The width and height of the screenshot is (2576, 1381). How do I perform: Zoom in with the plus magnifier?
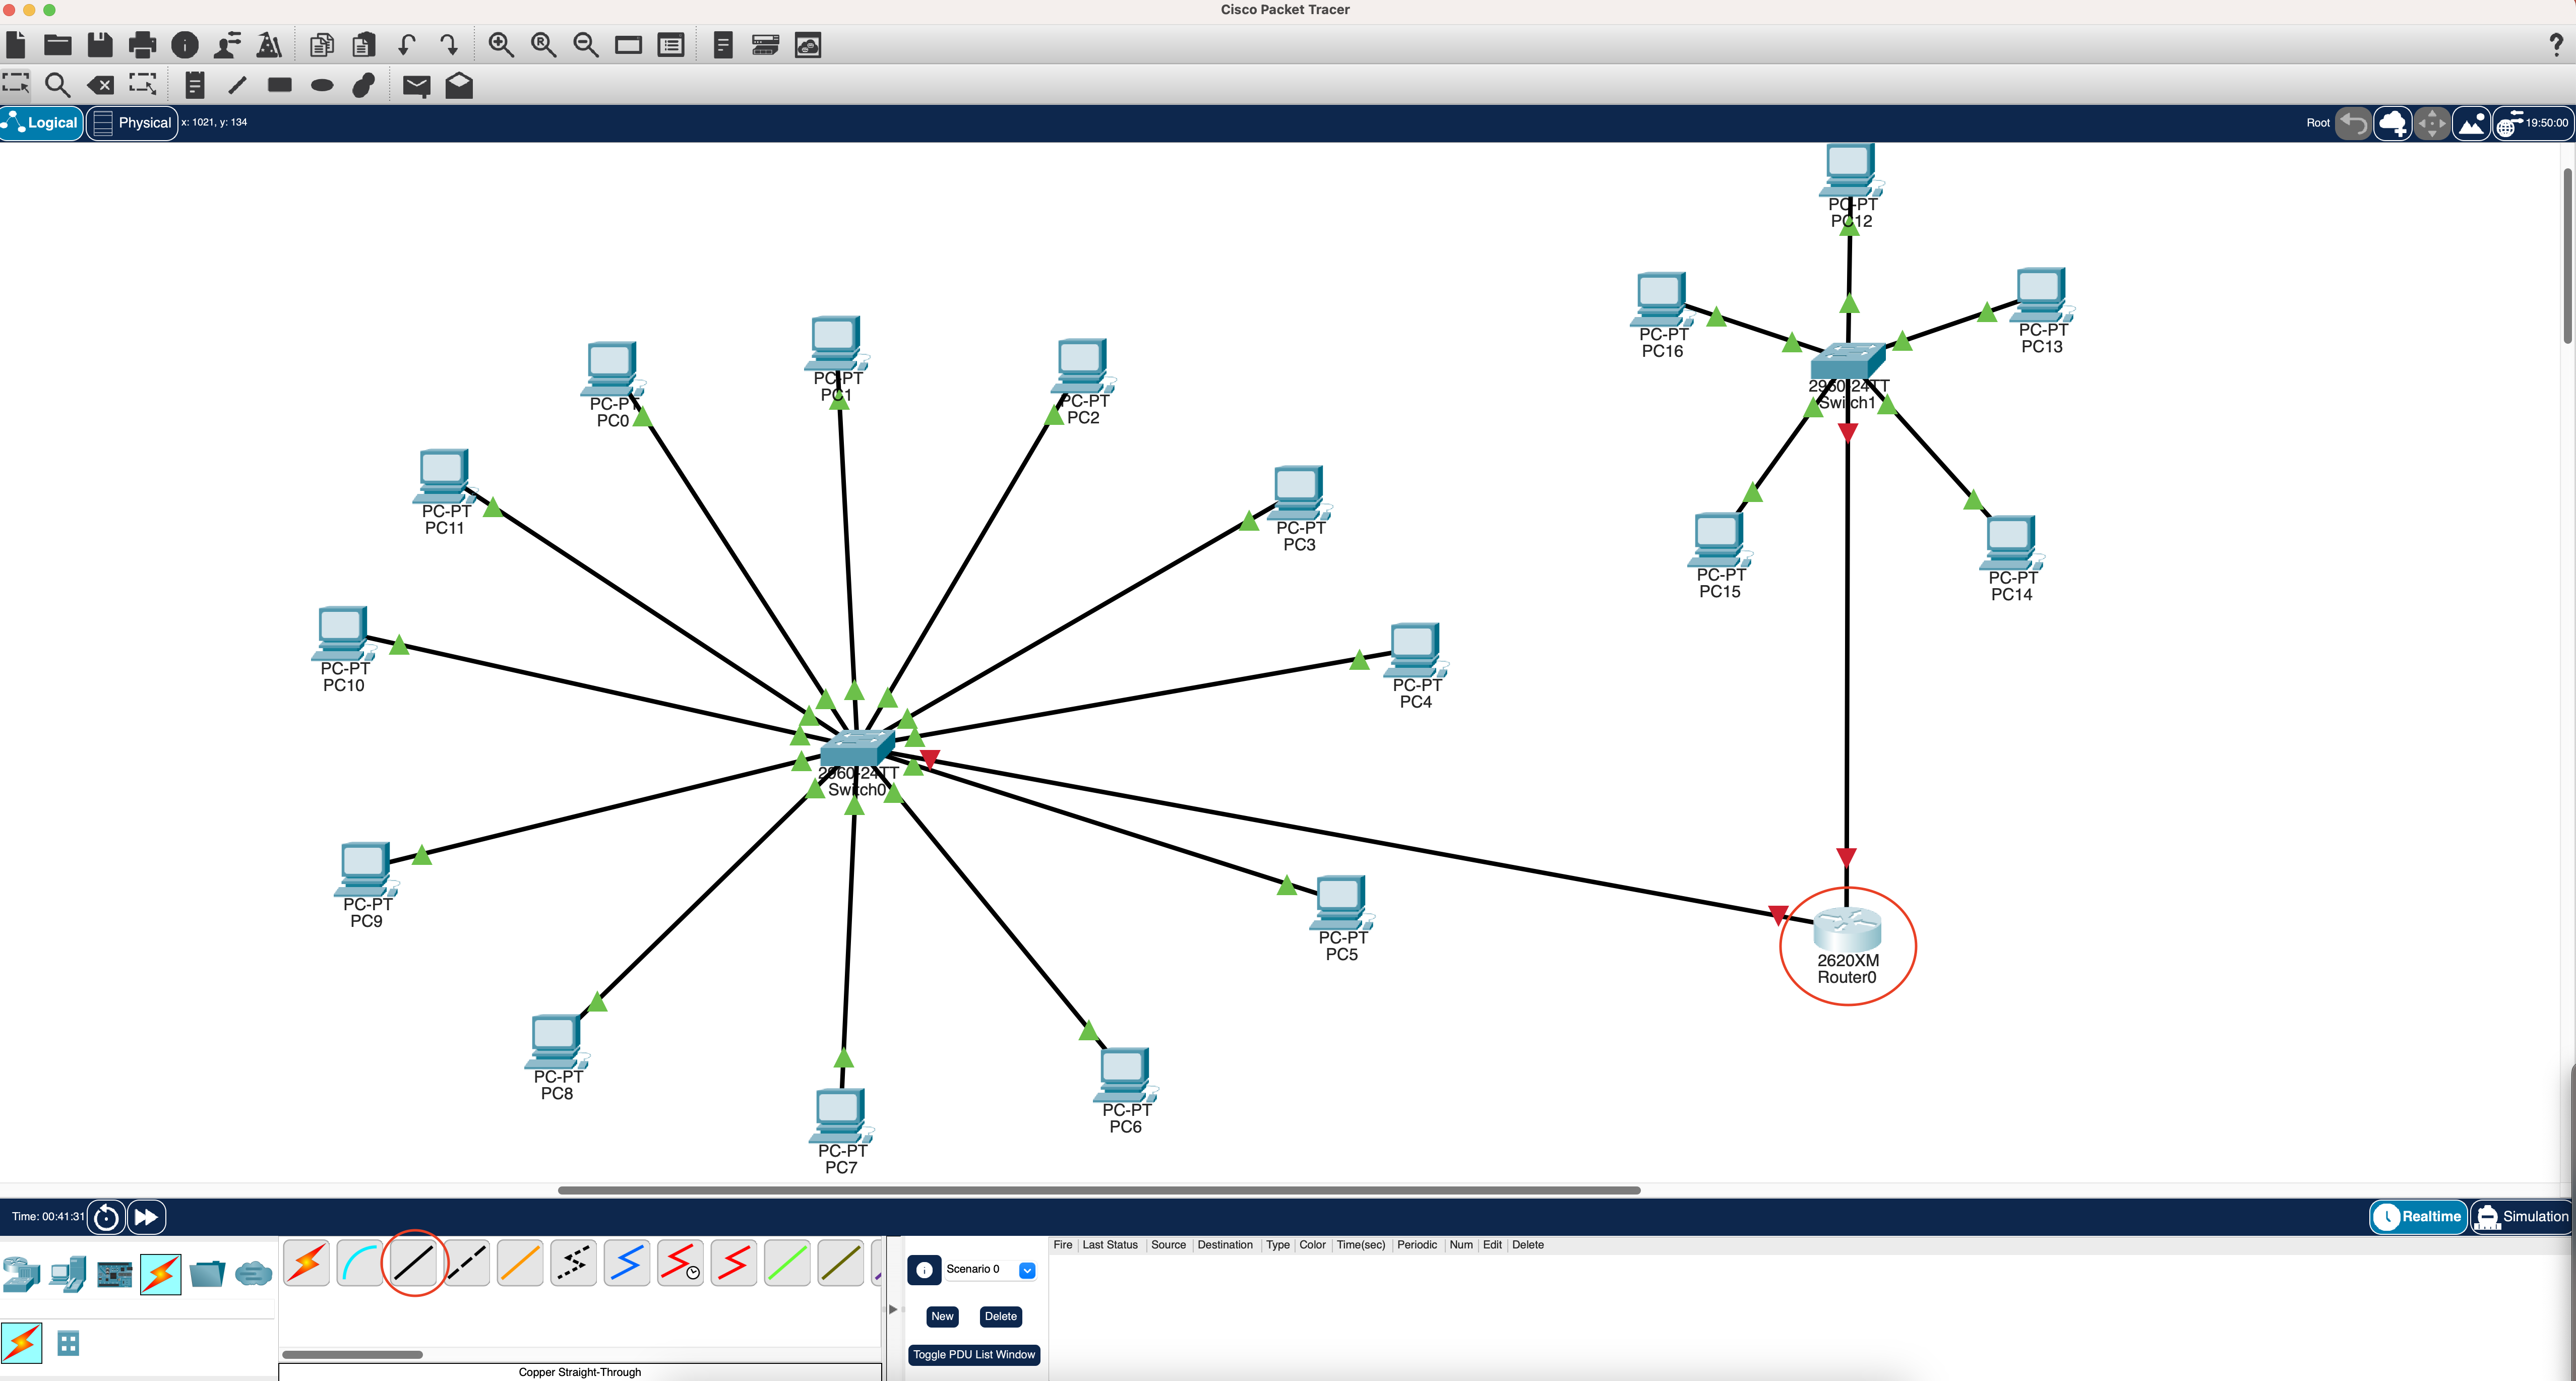click(x=501, y=45)
